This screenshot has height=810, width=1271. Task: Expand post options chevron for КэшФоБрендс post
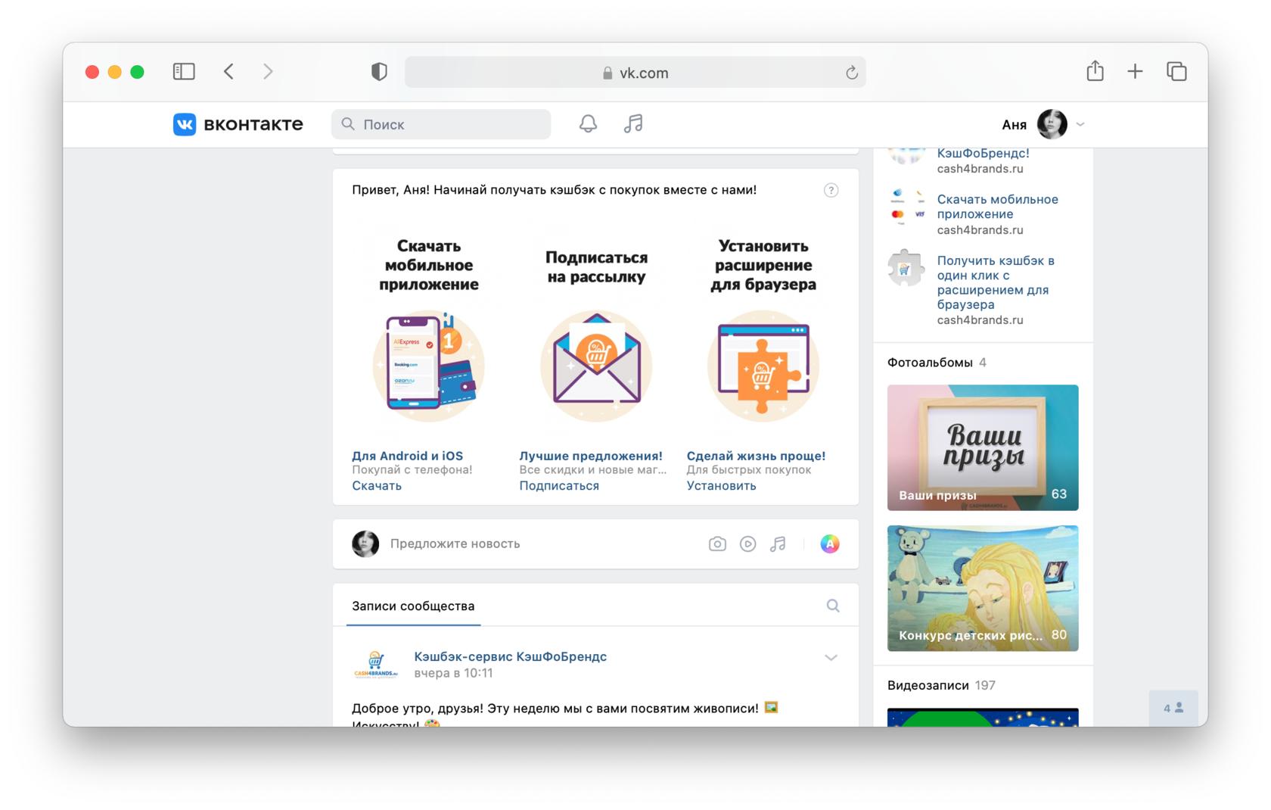coord(831,658)
